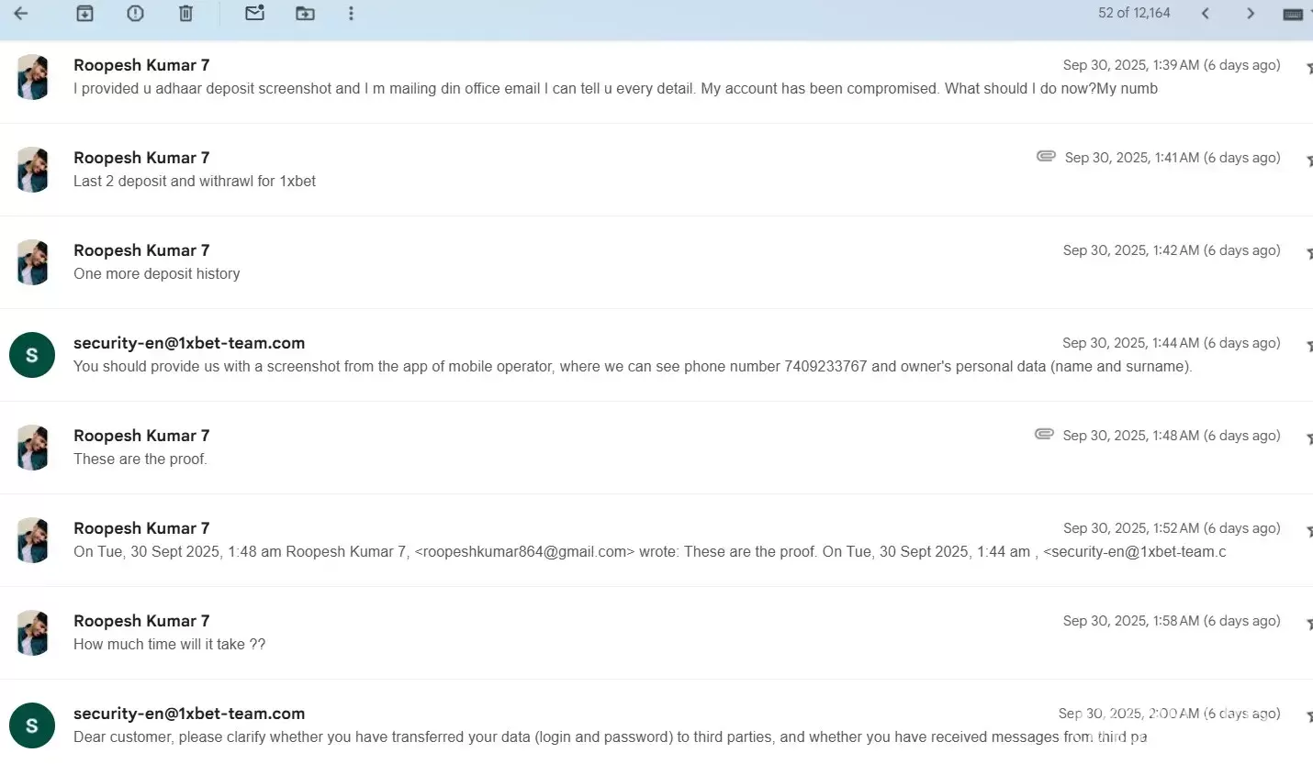
Task: Open 'Last 2 deposit and withrawl' message
Action: (195, 181)
